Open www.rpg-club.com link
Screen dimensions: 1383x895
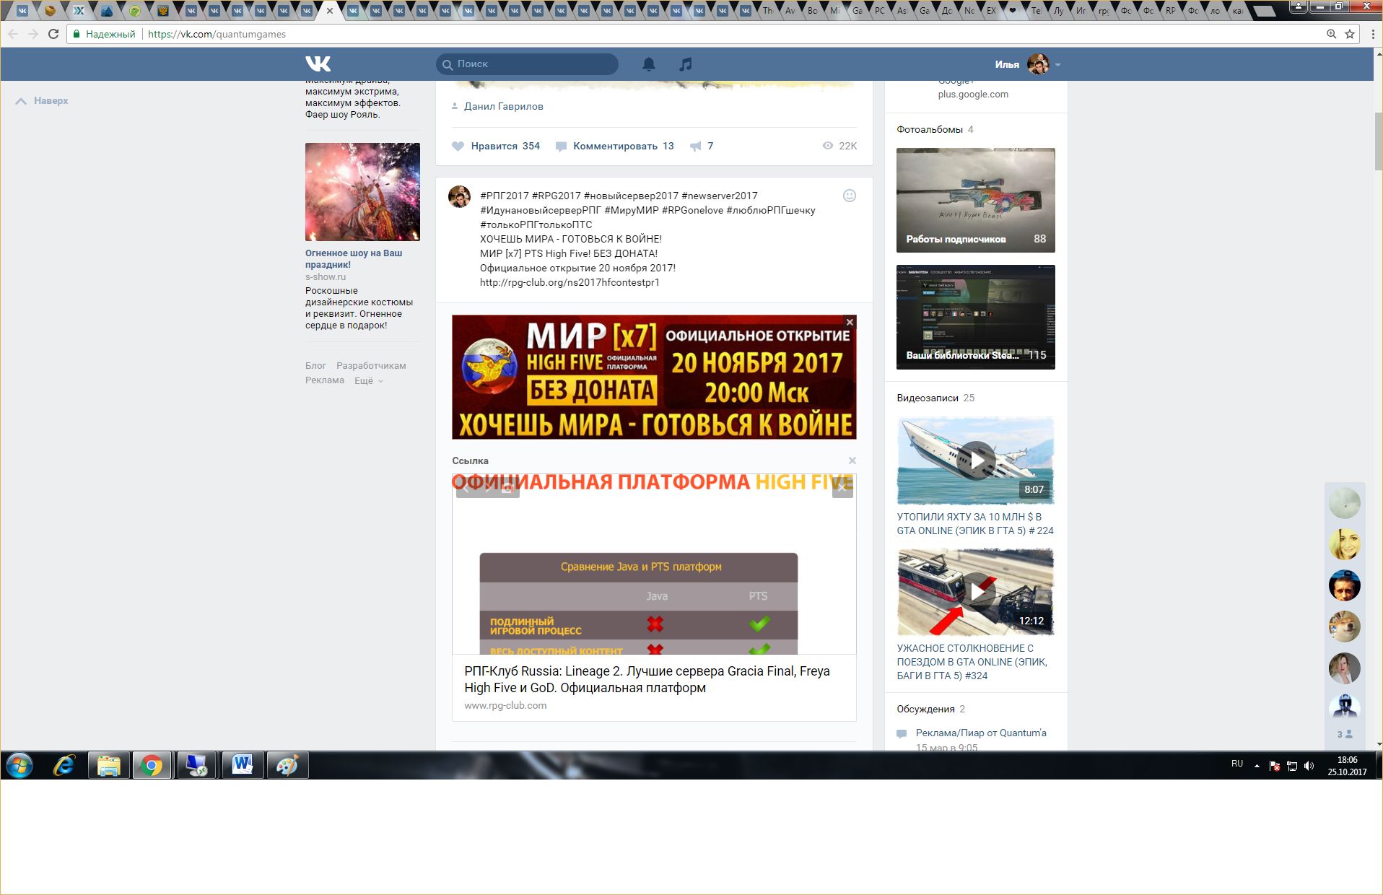pyautogui.click(x=505, y=706)
